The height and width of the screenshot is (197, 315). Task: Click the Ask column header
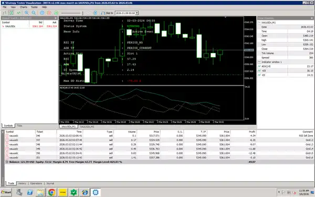(50, 22)
